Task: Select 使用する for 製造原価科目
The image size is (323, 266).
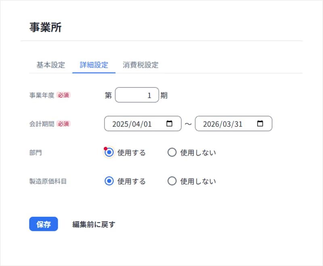Action: tap(109, 181)
